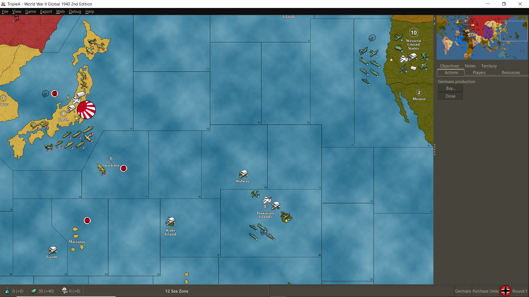Click the Marianas territory label
The image size is (529, 297).
point(77,242)
